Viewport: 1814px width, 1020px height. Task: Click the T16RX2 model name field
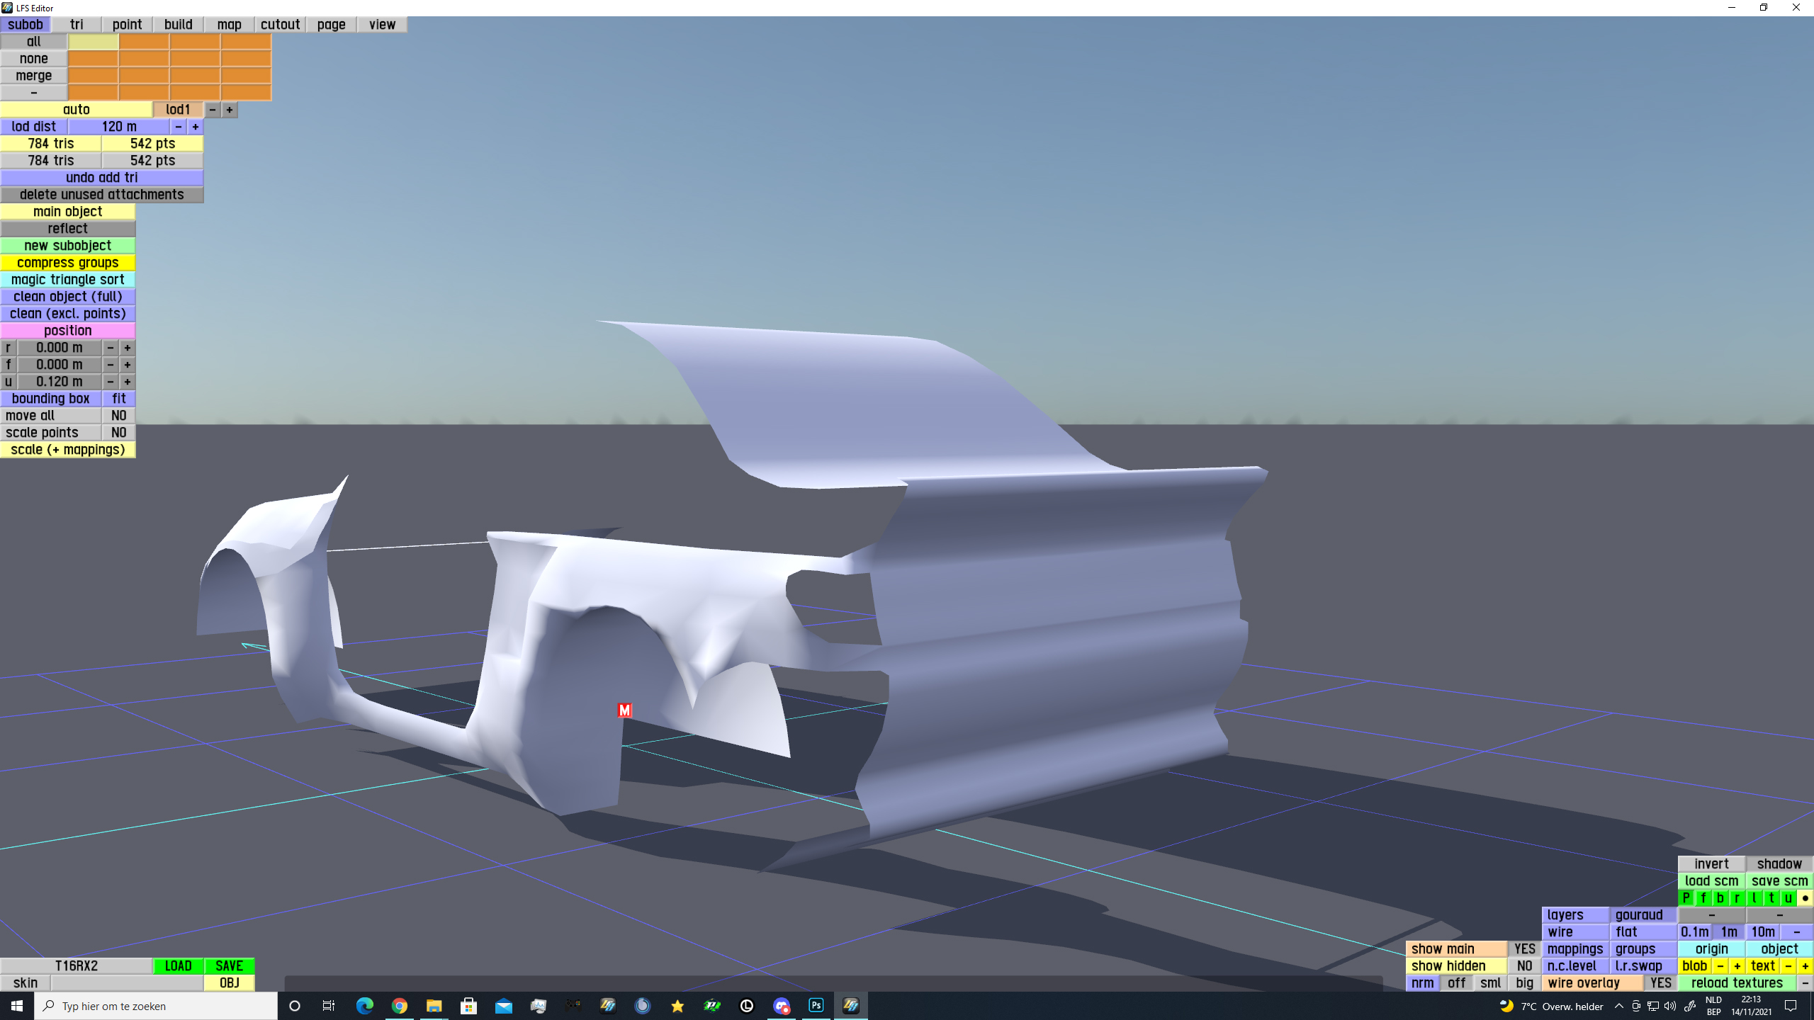pos(76,965)
